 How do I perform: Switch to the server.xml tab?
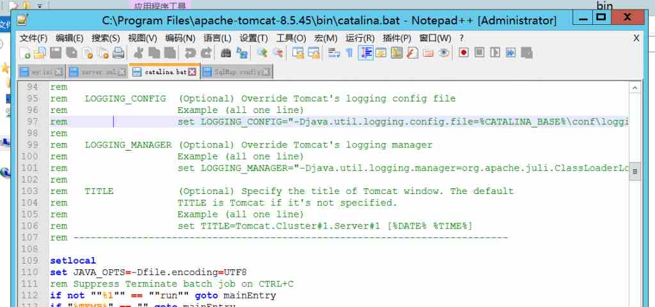[98, 72]
